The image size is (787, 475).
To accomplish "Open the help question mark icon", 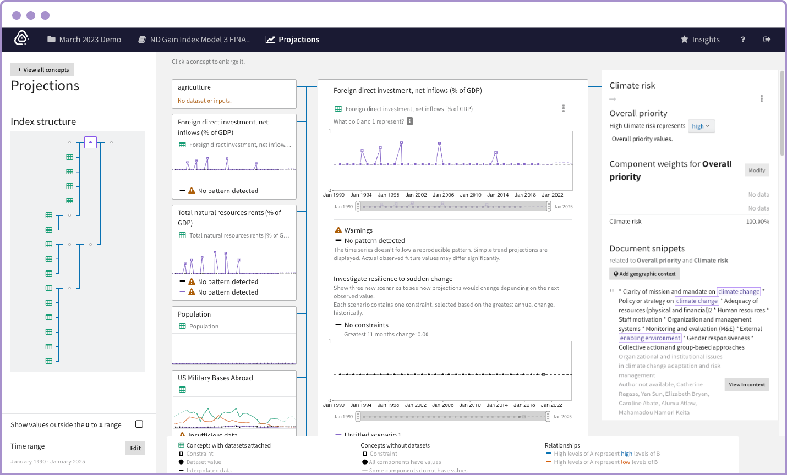I will coord(742,40).
